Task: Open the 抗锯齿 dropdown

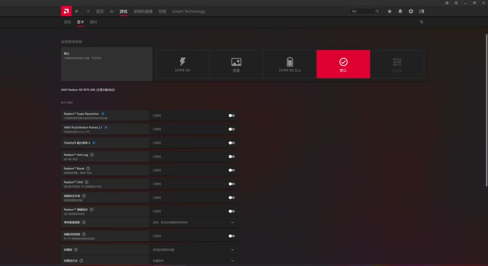Action: 233,249
